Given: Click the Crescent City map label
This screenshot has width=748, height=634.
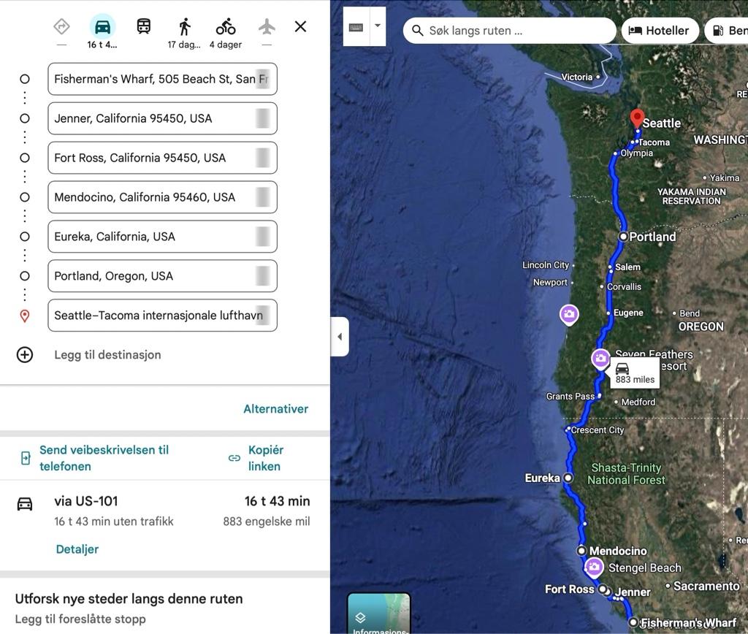Looking at the screenshot, I should click(x=598, y=429).
